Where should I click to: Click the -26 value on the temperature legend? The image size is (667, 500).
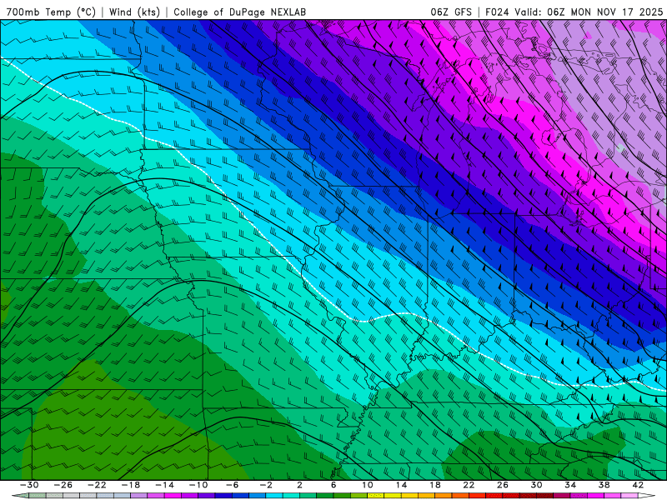(63, 485)
